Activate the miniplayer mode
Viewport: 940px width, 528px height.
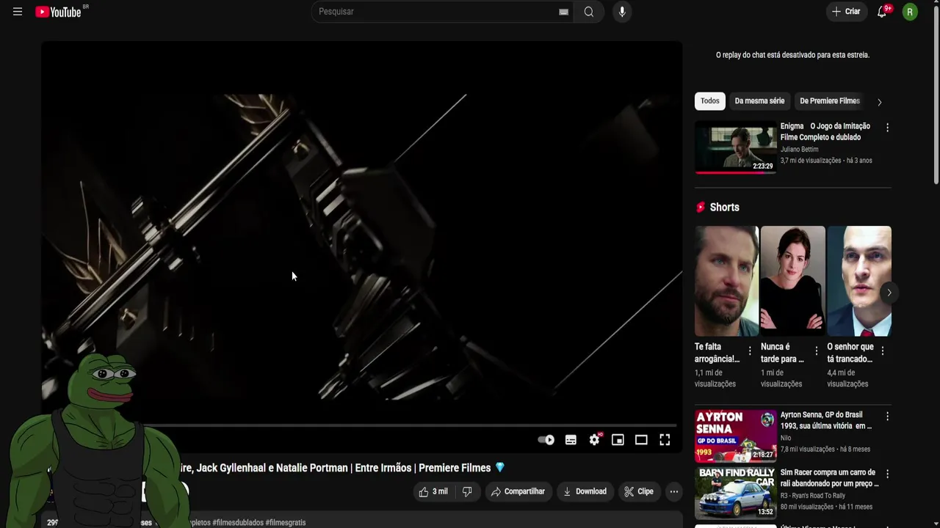(x=618, y=440)
